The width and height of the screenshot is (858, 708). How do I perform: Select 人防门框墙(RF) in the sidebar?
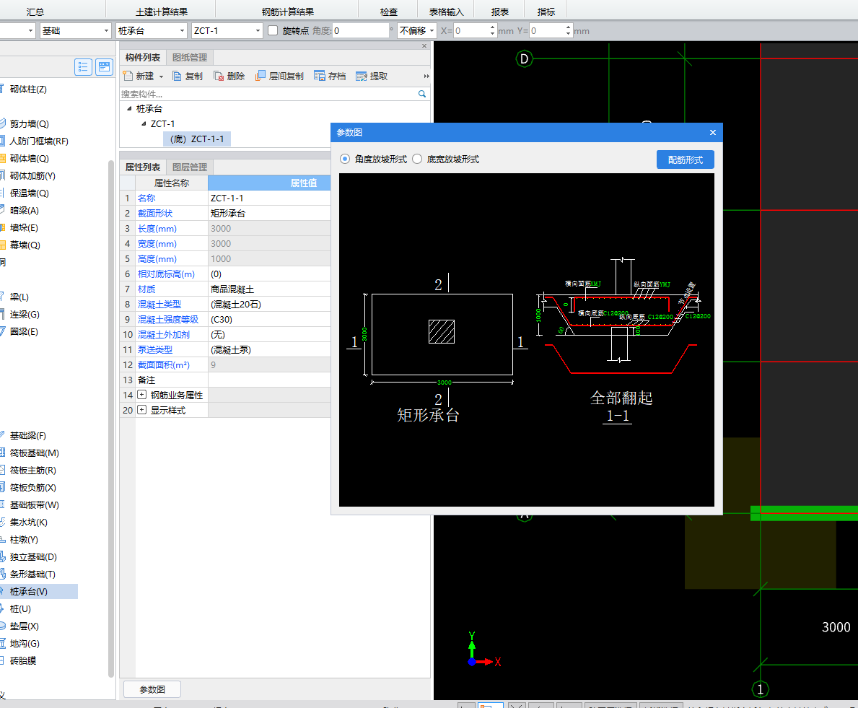pyautogui.click(x=39, y=141)
